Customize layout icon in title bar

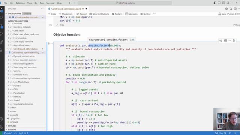(228, 3)
